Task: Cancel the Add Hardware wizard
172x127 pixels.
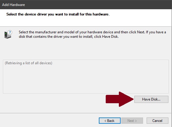Action: (157, 121)
